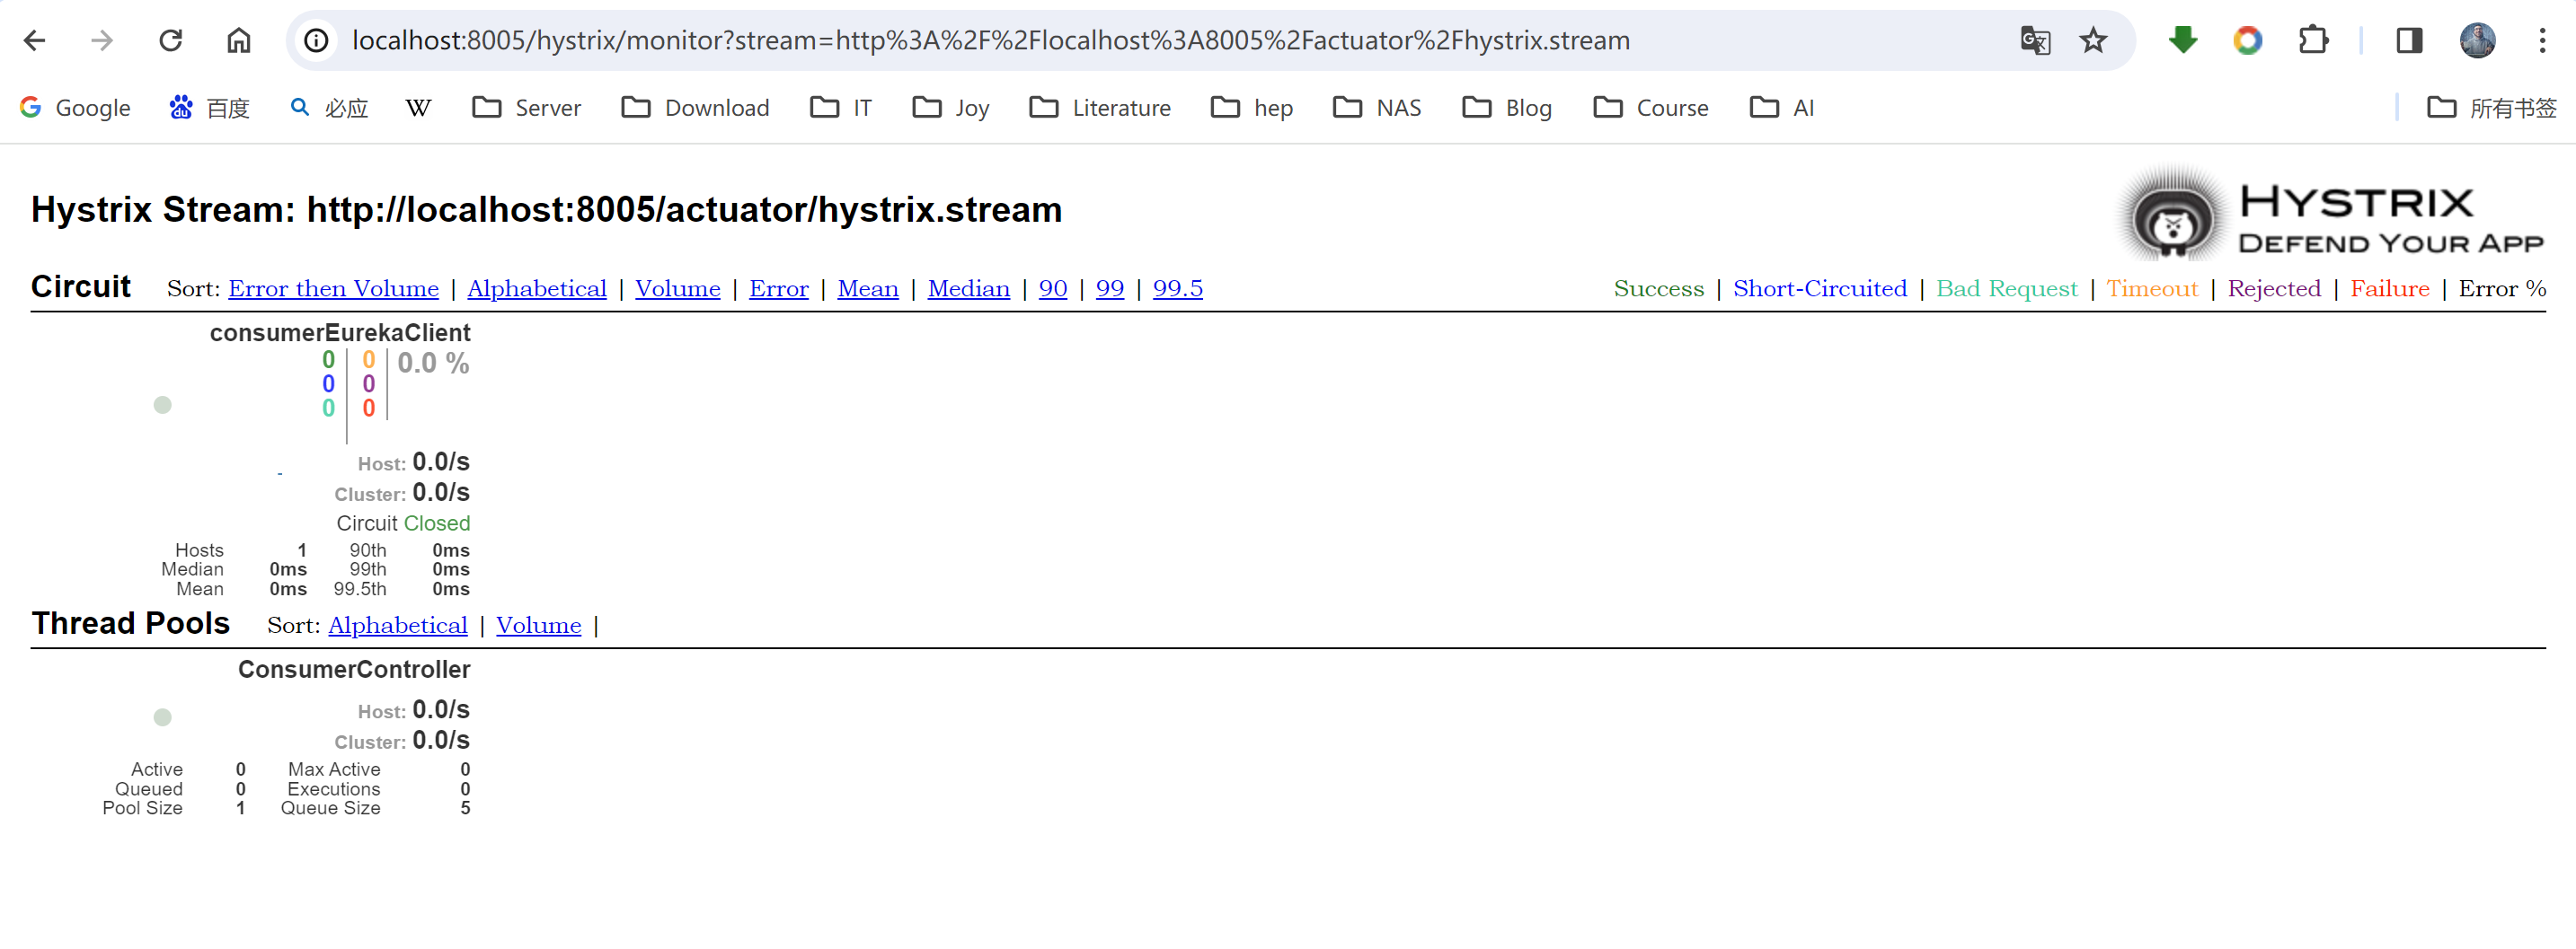Screen dimensions: 2576x949
Task: Sort thread pools Alphabetical
Action: pos(398,626)
